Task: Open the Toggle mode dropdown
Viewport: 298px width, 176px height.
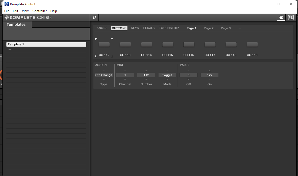Action: point(167,75)
